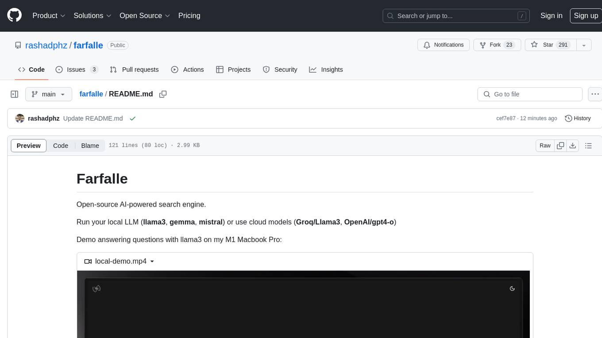Open more file actions menu
This screenshot has height=338, width=602.
coord(595,94)
